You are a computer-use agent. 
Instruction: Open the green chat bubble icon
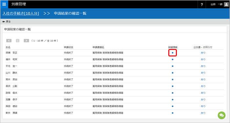point(221,115)
